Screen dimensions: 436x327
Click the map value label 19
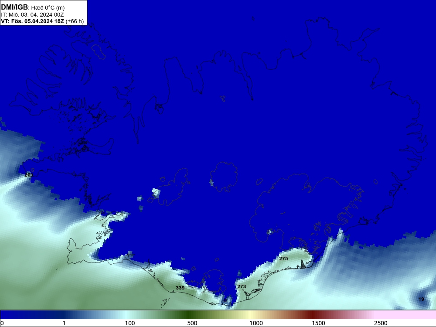click(x=421, y=299)
